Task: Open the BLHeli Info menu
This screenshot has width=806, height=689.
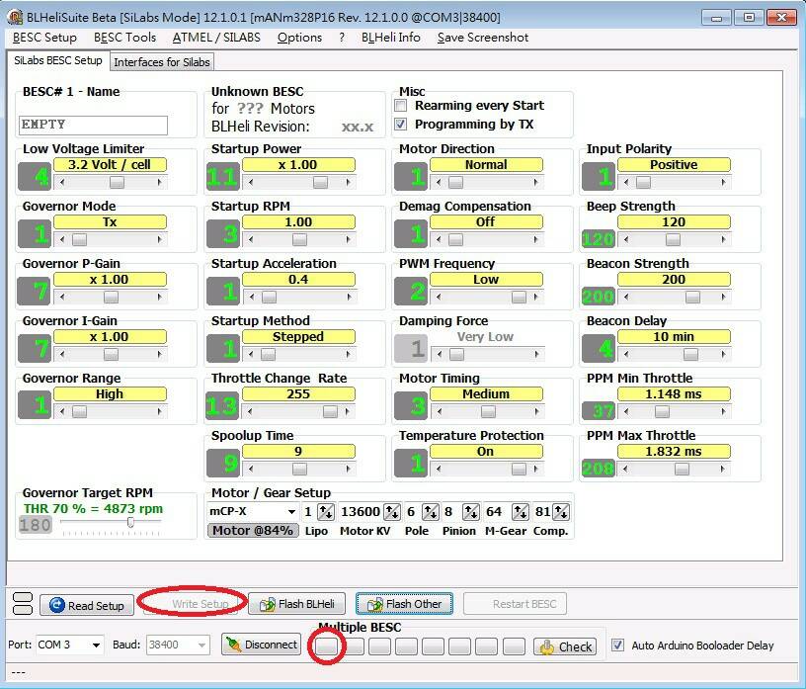Action: 391,38
